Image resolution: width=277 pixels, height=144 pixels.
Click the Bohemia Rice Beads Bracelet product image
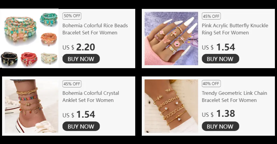29,39
